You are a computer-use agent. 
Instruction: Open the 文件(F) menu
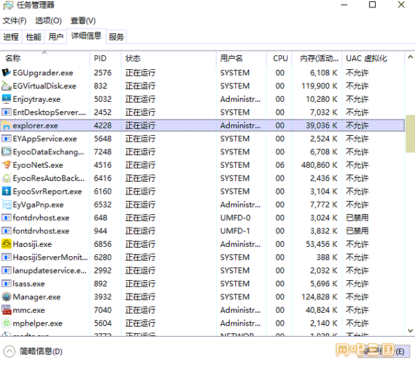tap(14, 21)
